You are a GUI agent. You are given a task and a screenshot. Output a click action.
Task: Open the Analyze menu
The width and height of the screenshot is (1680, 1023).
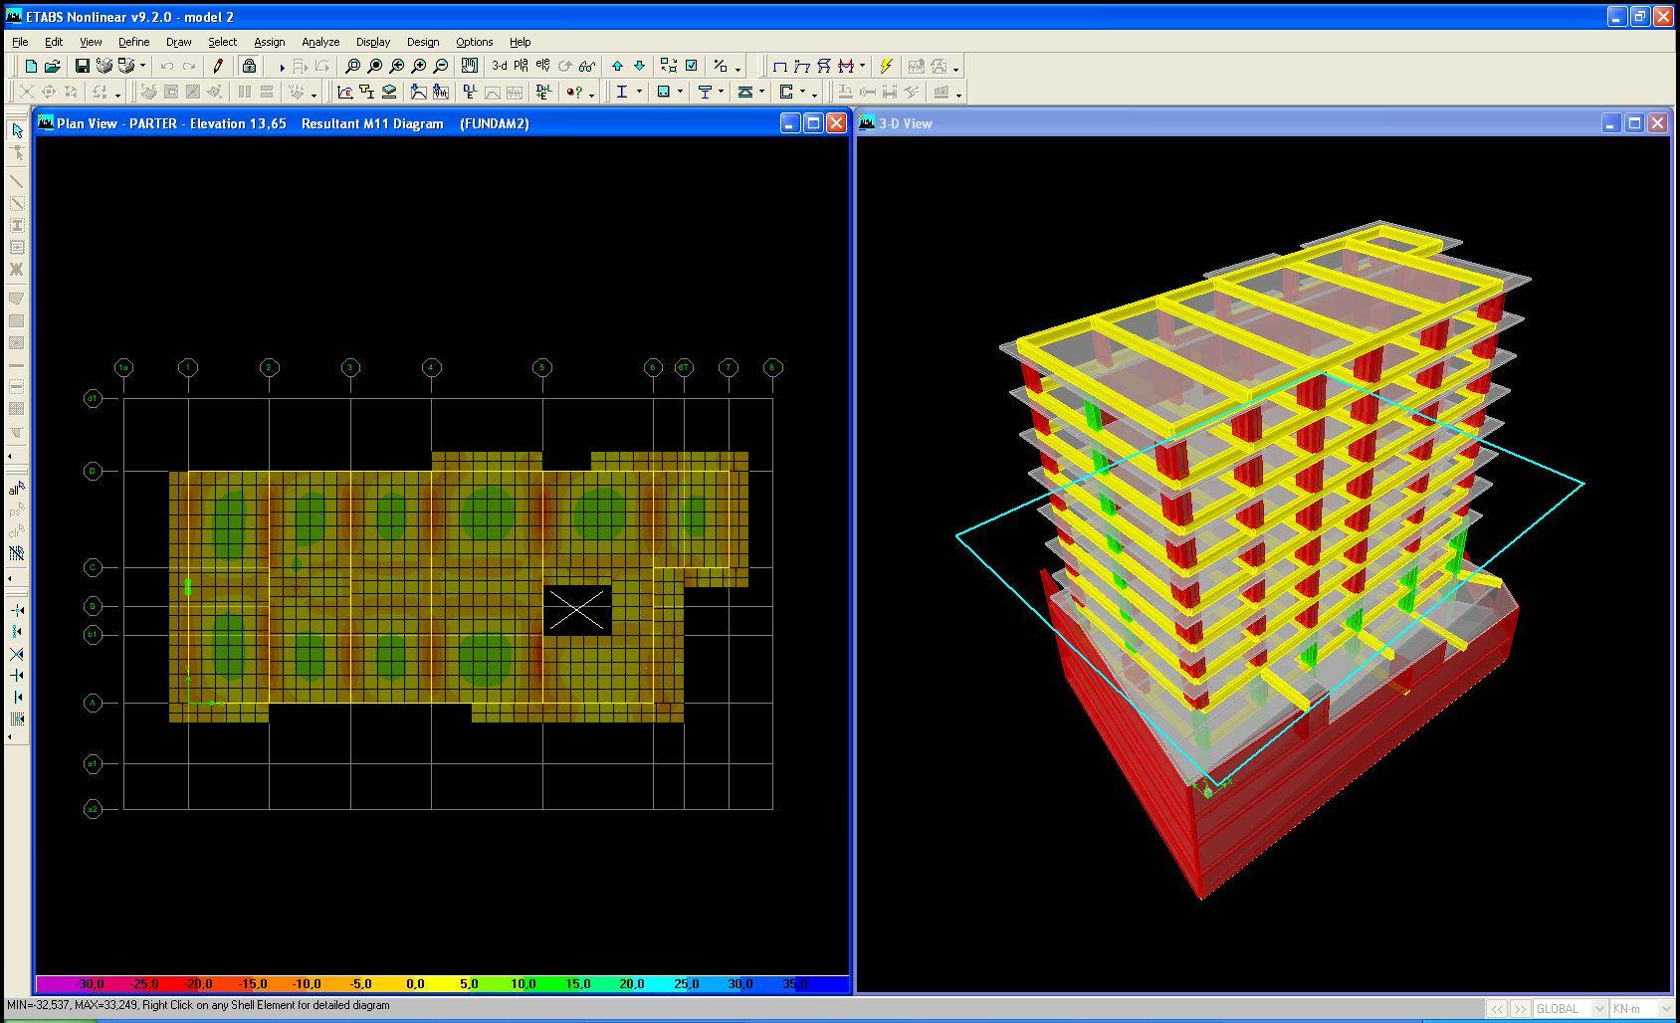coord(320,42)
